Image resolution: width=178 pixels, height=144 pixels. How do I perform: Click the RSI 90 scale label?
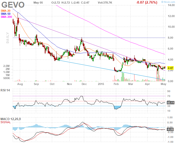169,91
